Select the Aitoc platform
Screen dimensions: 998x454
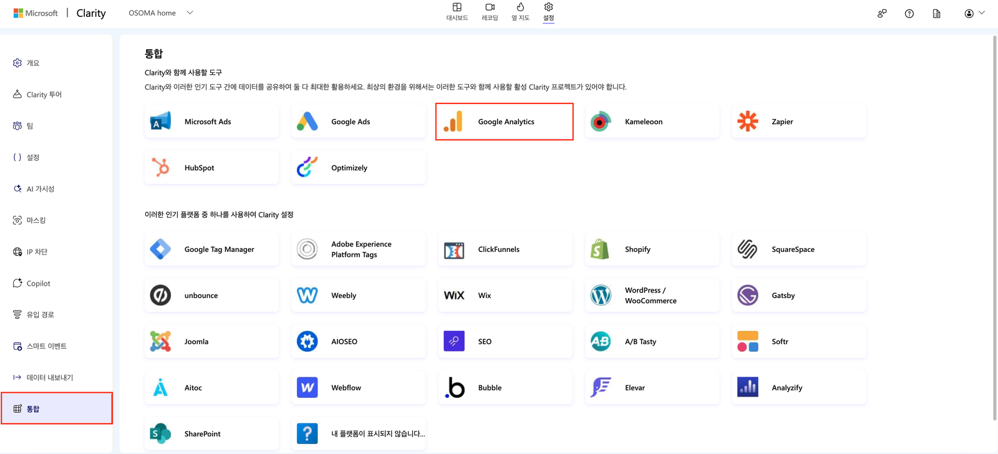pyautogui.click(x=211, y=388)
